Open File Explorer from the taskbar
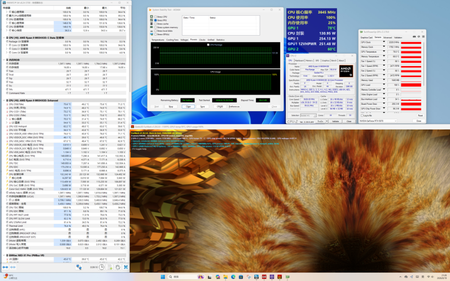Image resolution: width=450 pixels, height=281 pixels. (x=225, y=277)
